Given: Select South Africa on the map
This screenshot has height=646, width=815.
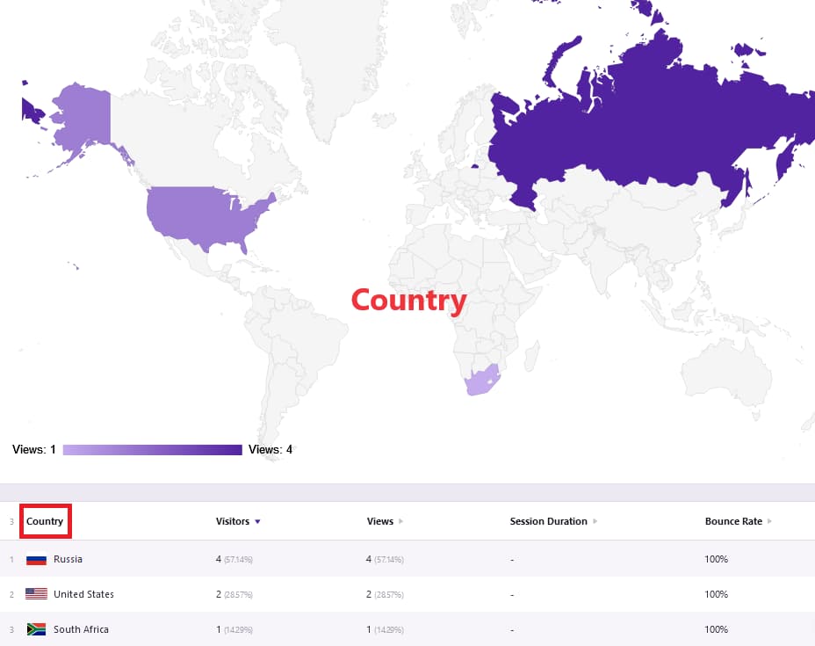Looking at the screenshot, I should click(482, 381).
